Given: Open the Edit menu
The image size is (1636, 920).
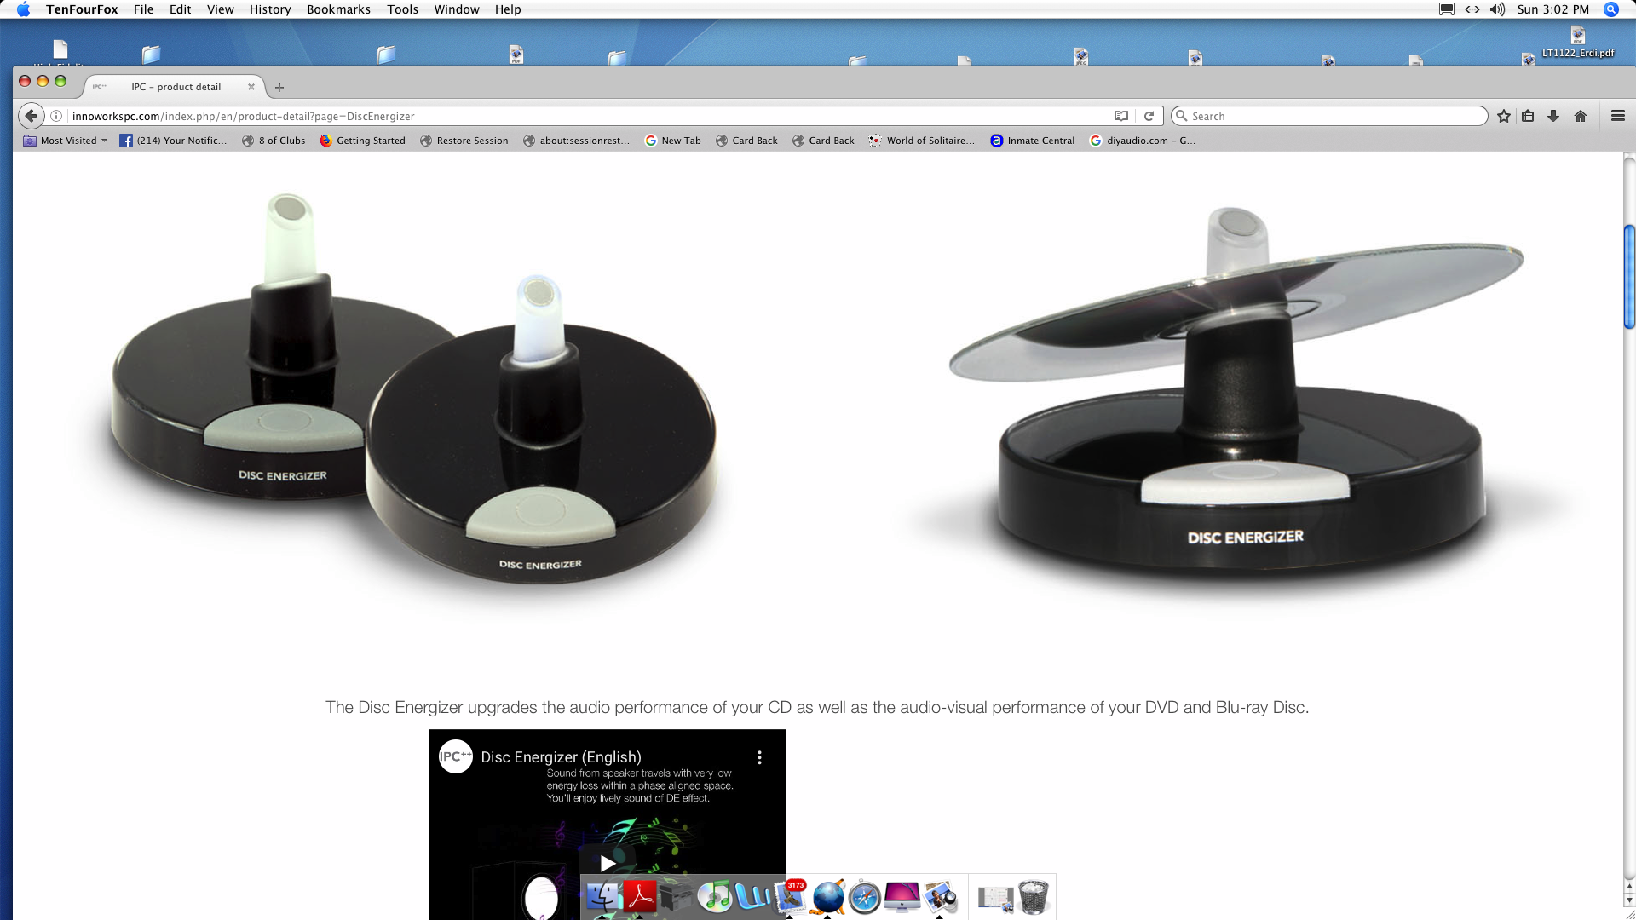Looking at the screenshot, I should point(180,9).
